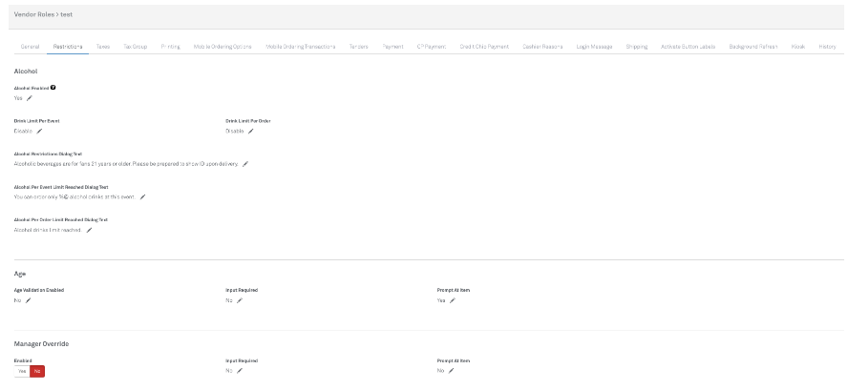
Task: Go to the History tab
Action: pos(827,46)
